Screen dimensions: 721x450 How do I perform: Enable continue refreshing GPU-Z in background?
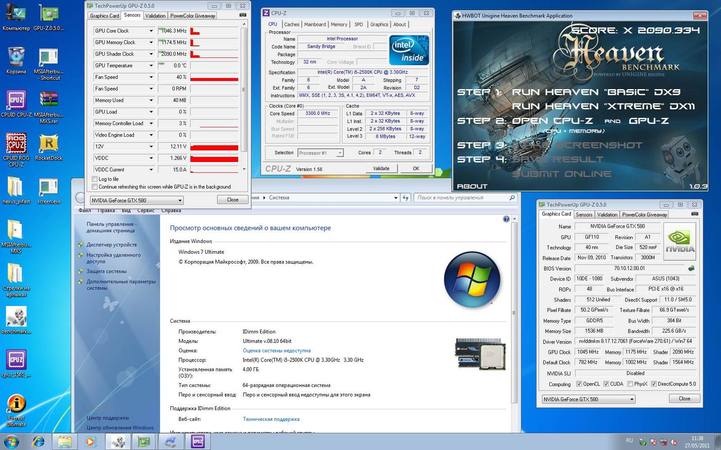(95, 187)
